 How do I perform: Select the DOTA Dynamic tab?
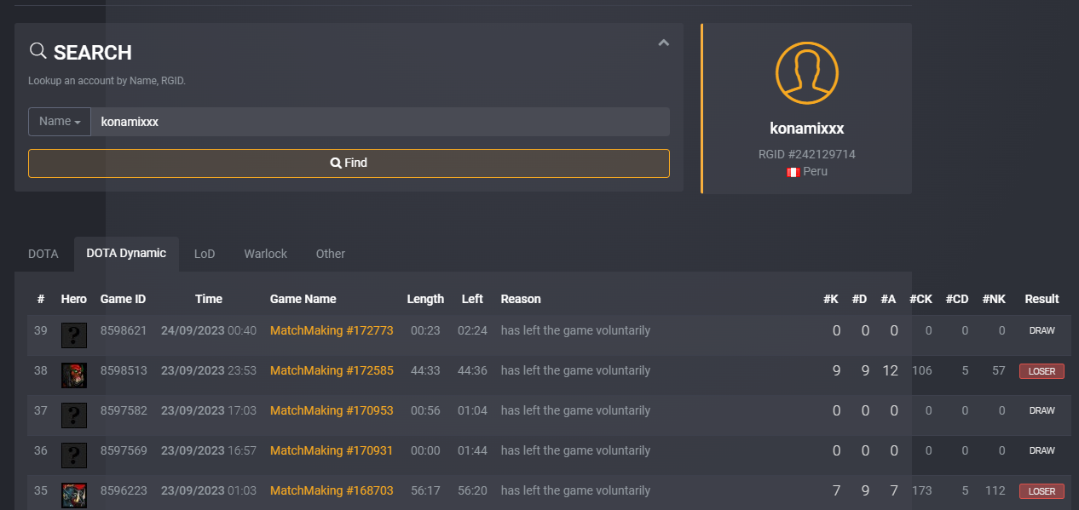click(126, 254)
